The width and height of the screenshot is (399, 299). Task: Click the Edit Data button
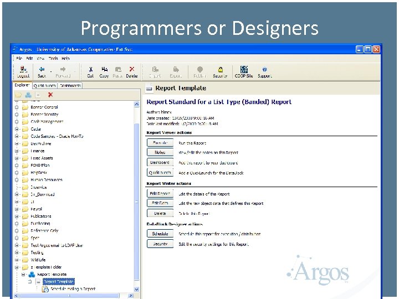coord(160,203)
